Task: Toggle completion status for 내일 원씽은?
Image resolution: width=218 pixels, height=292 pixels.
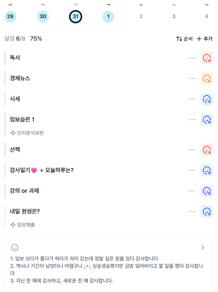Action: coord(207,212)
